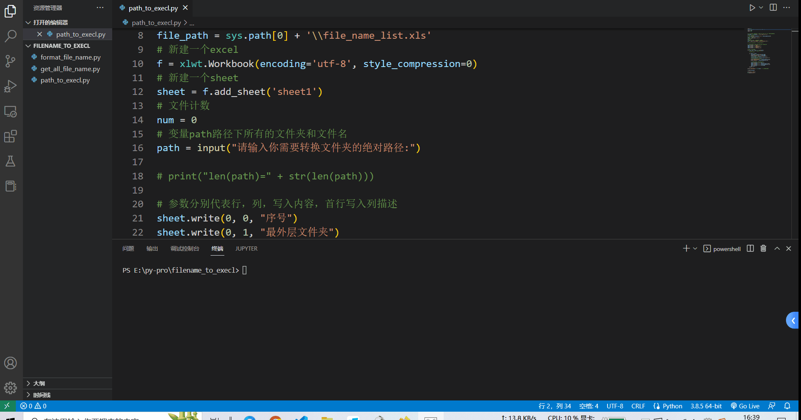Click path_to_execl.py in the breadcrumb

tap(156, 23)
